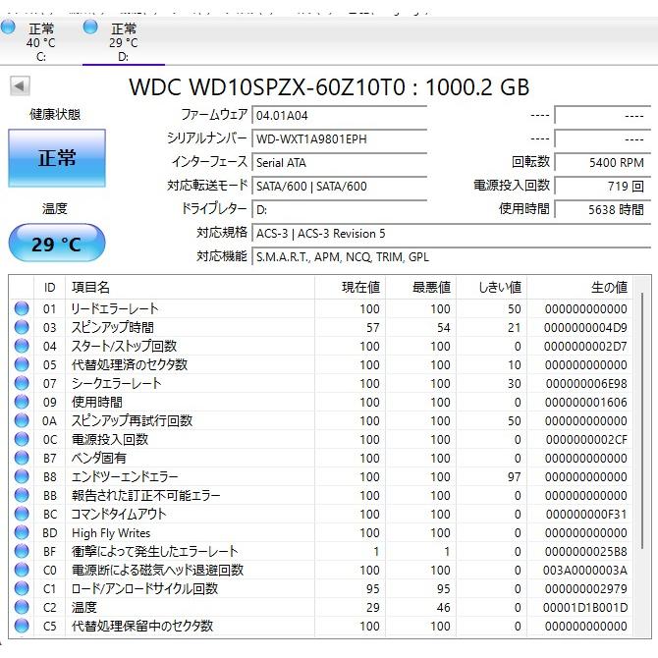Image resolution: width=658 pixels, height=658 pixels.
Task: Click the 項目名 column header
Action: click(x=190, y=288)
